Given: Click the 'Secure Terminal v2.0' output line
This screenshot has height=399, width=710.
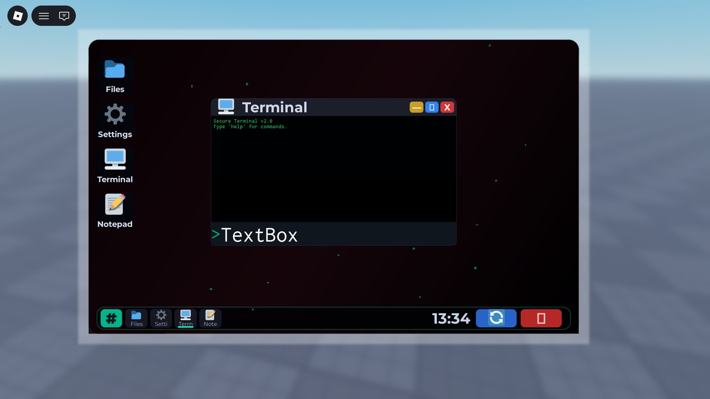Looking at the screenshot, I should [243, 121].
